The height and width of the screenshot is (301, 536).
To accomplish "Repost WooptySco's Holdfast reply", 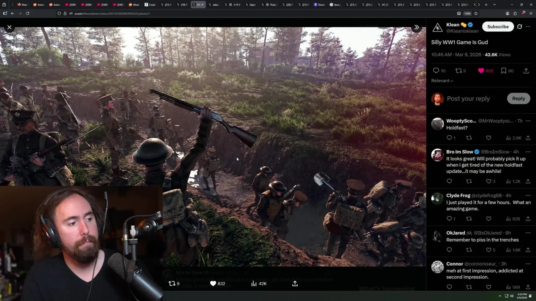I will click(469, 138).
